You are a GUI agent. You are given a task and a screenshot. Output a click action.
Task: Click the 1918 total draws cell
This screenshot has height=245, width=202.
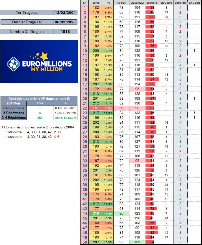click(66, 32)
